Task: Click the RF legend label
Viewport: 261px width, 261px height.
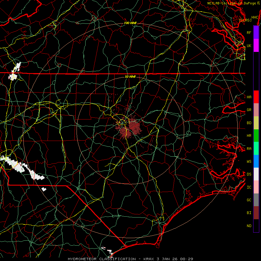Action: point(249,32)
